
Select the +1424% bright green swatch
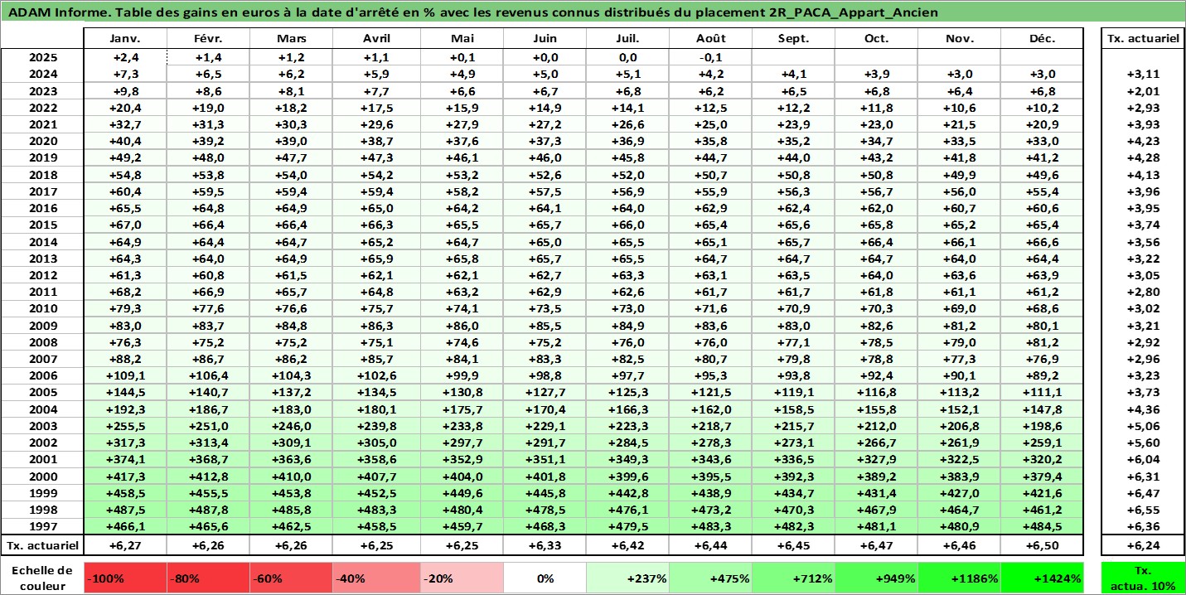pyautogui.click(x=1042, y=578)
